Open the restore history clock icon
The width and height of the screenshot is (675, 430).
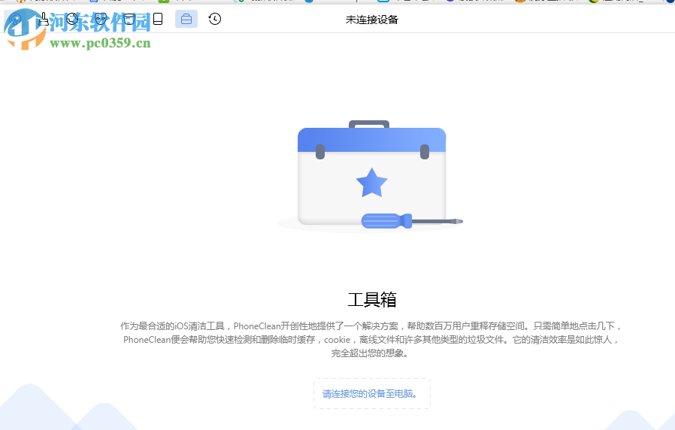[x=215, y=19]
